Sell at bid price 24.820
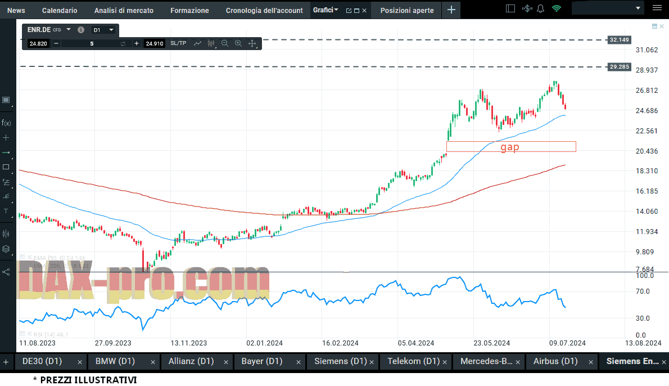669x386 pixels. (38, 43)
